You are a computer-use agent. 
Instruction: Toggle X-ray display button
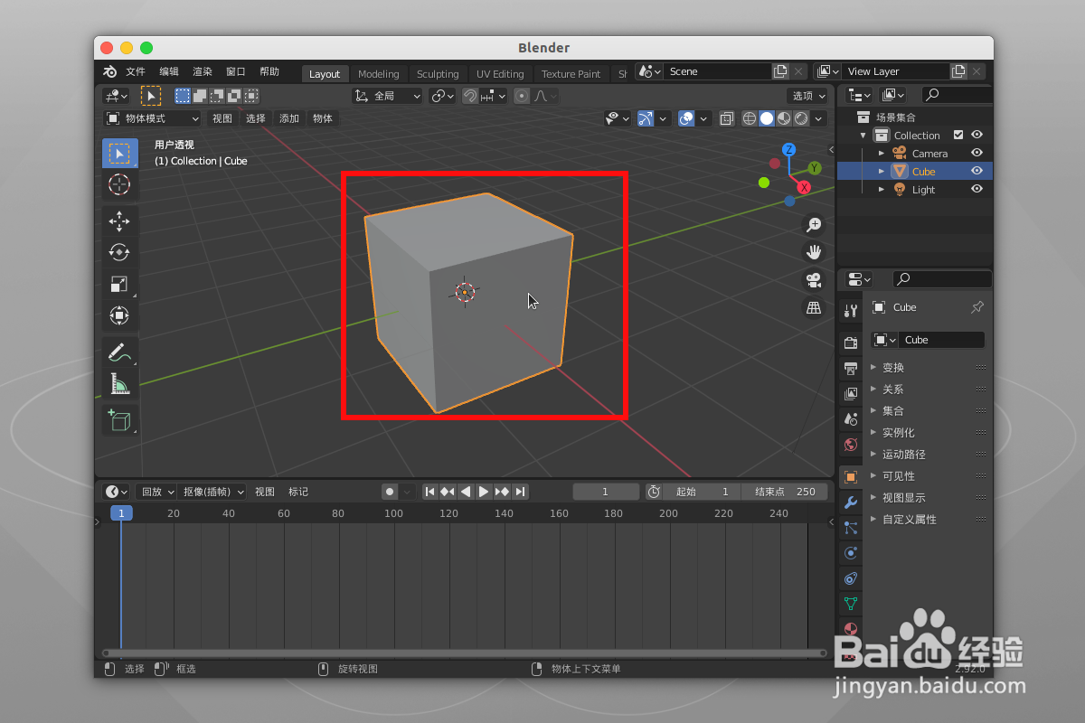coord(726,118)
